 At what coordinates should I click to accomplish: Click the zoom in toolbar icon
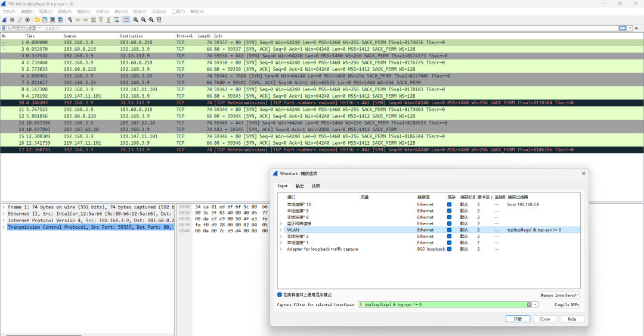pos(136,20)
